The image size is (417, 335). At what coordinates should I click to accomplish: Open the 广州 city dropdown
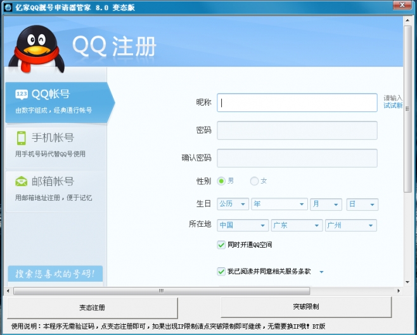point(351,225)
